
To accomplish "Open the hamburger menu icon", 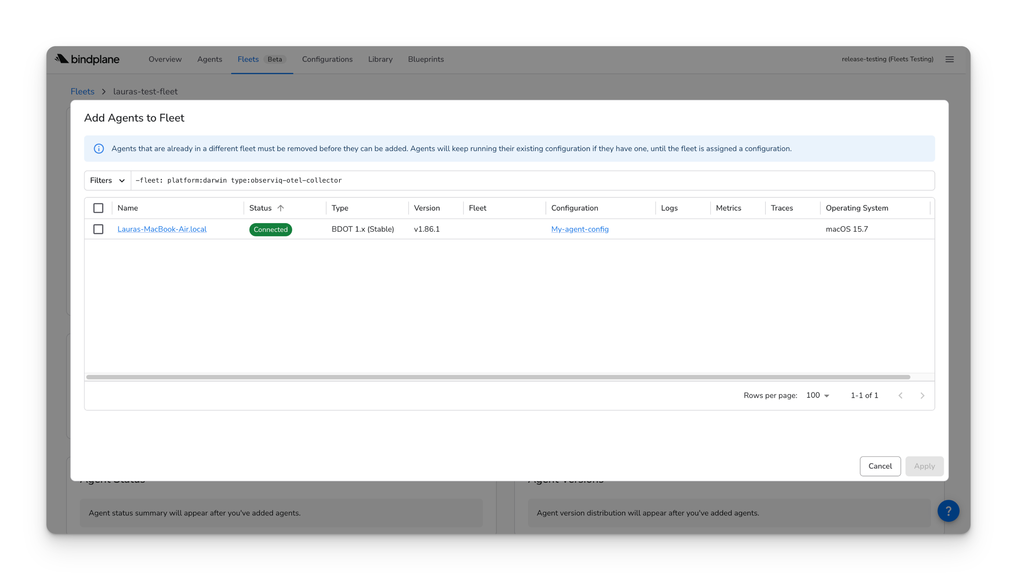I will pyautogui.click(x=949, y=59).
